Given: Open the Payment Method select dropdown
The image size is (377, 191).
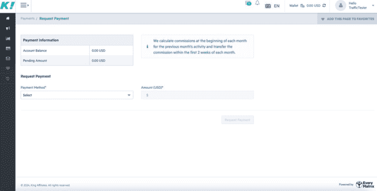Looking at the screenshot, I should [x=77, y=95].
